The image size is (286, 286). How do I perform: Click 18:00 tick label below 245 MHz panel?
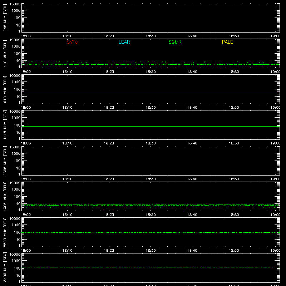(x=26, y=36)
